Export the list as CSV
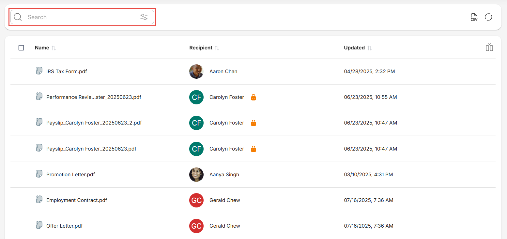This screenshot has width=507, height=239. click(474, 17)
